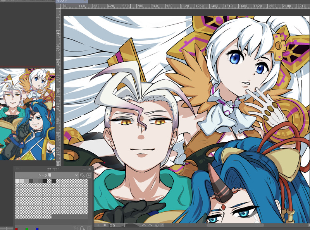Screen dimensions: 310x230
Task: Click the import color set icon
Action: click(x=89, y=175)
